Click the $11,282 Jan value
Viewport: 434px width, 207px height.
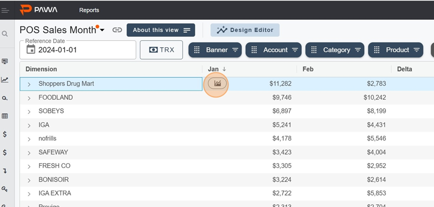[280, 84]
